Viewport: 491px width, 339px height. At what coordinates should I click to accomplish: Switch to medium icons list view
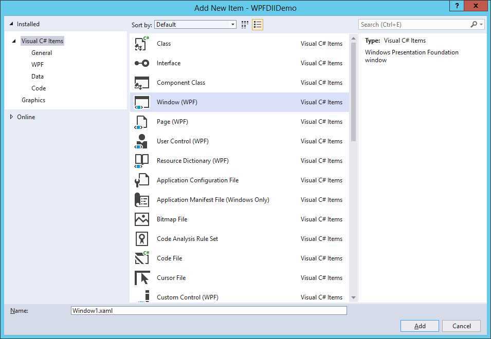coord(258,25)
